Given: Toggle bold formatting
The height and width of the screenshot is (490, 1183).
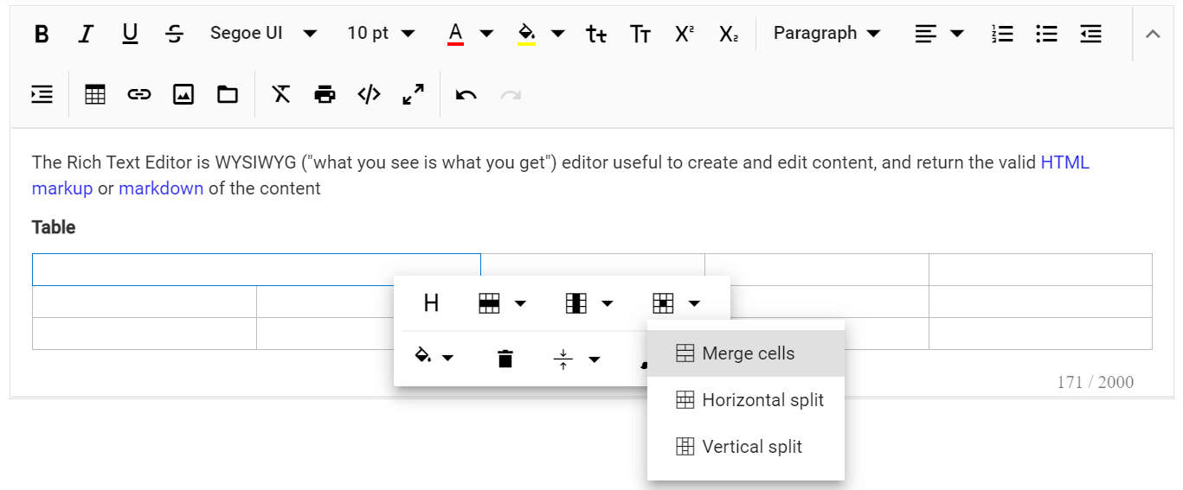Looking at the screenshot, I should tap(41, 34).
